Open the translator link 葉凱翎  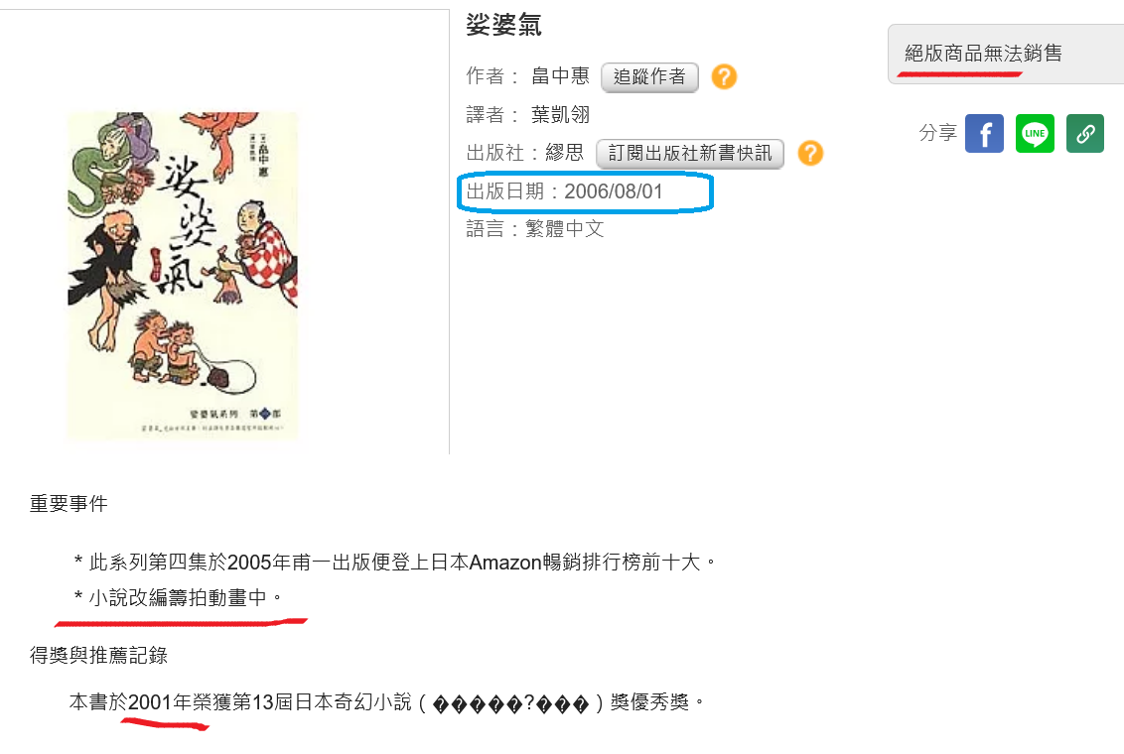pos(560,114)
